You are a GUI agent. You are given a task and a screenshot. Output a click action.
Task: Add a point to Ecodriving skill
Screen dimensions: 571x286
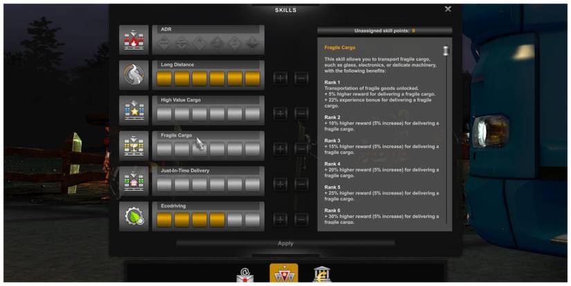tap(280, 220)
